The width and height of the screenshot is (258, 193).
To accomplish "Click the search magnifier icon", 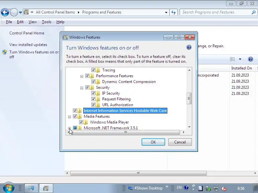I will point(253,12).
